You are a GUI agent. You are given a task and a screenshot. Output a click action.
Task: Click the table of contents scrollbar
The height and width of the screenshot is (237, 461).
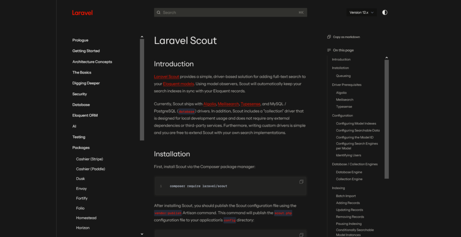pyautogui.click(x=386, y=119)
